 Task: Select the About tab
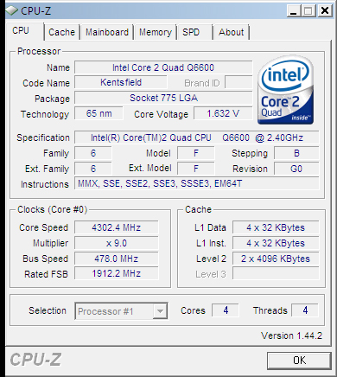(231, 32)
